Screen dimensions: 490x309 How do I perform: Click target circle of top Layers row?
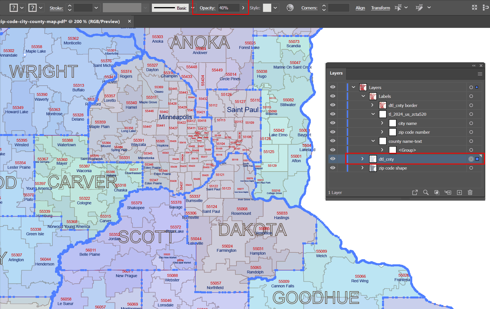pos(471,87)
